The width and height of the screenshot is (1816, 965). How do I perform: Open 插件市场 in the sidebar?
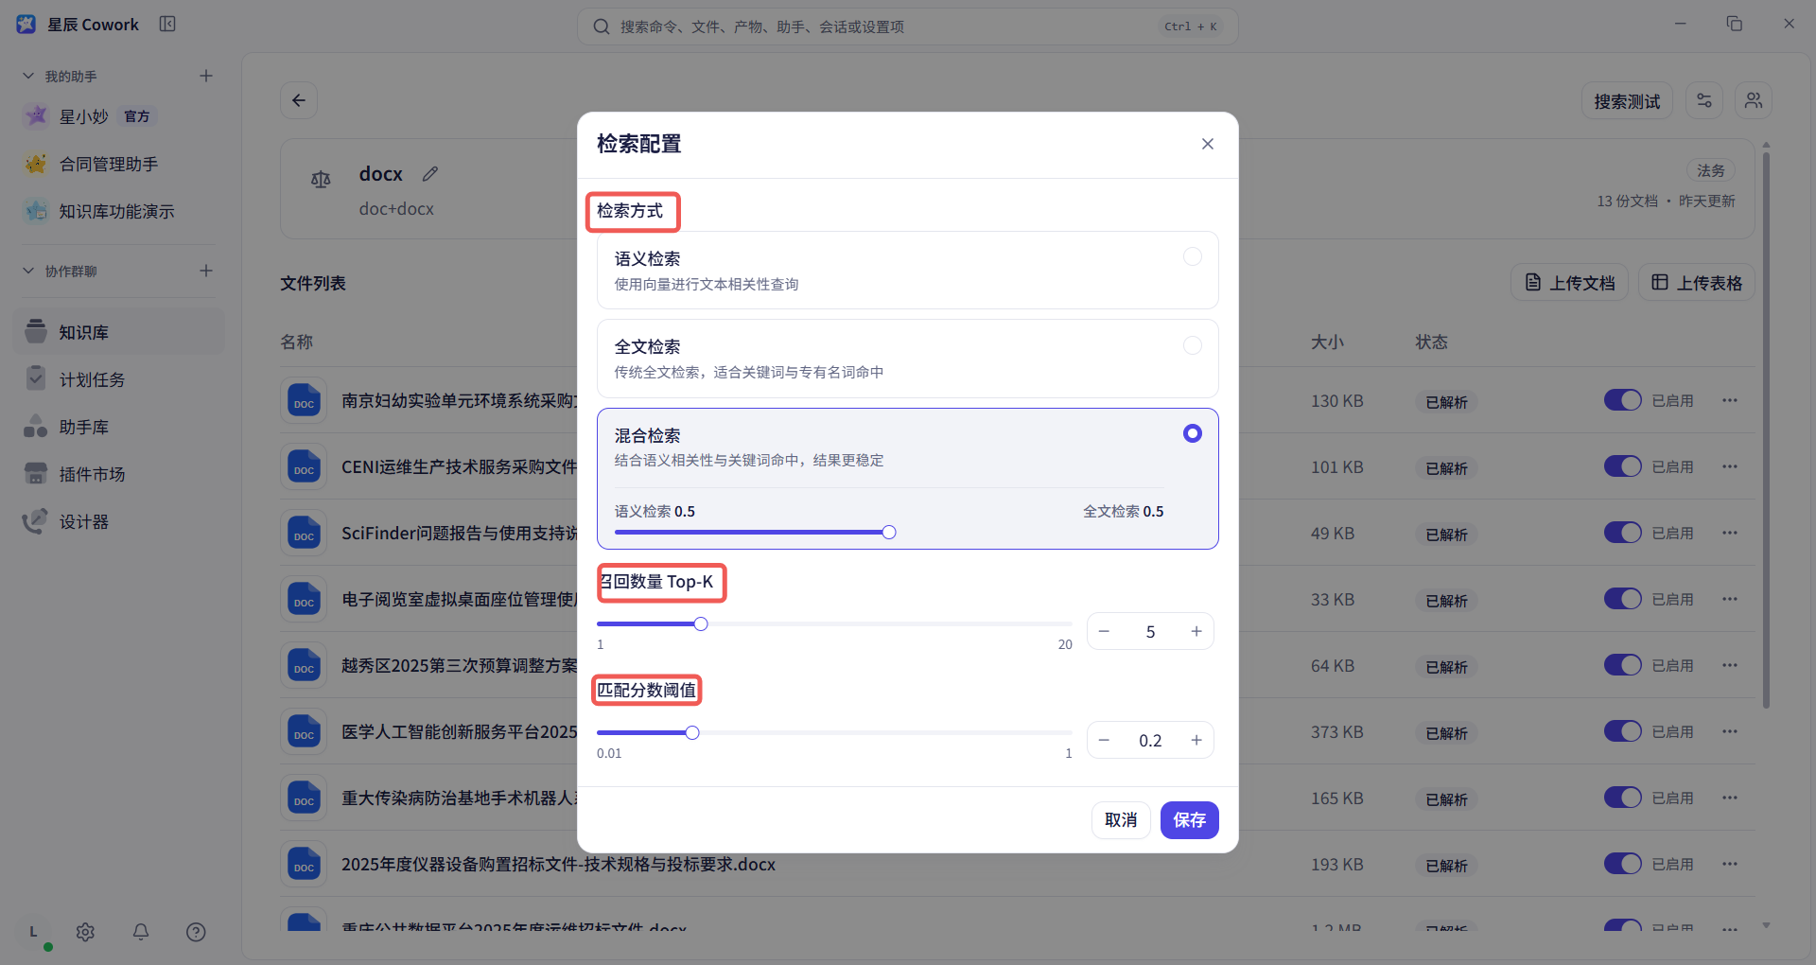118,474
